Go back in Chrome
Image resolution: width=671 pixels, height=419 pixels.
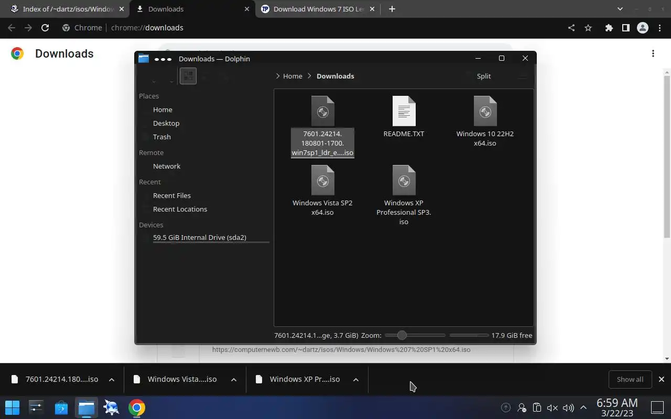tap(12, 28)
